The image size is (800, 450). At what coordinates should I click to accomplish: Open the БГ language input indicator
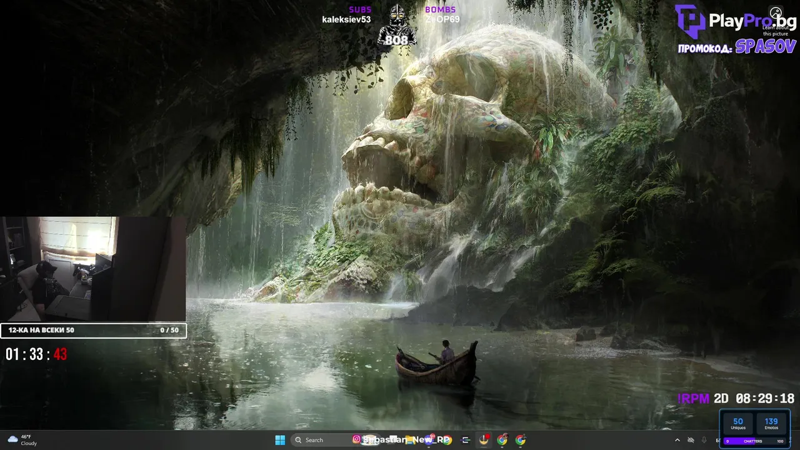click(717, 441)
